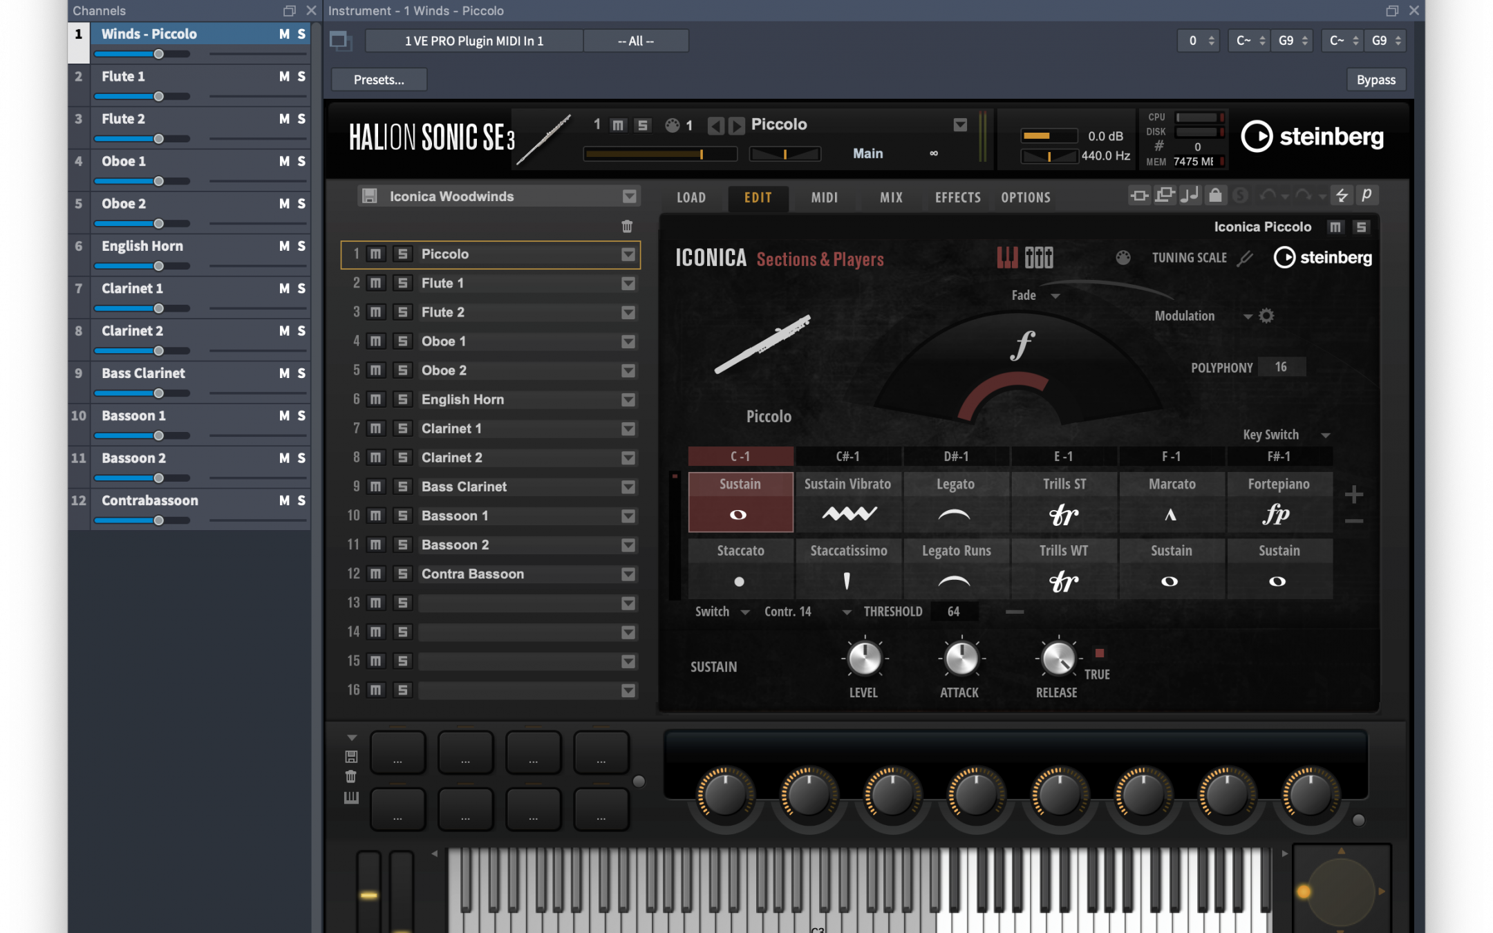Remove articulation slot with minus icon
Viewport: 1493px width, 933px height.
[1354, 521]
